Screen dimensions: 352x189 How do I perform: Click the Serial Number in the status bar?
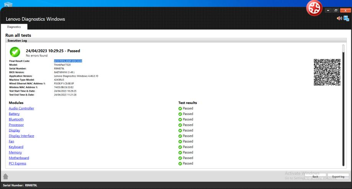[20, 186]
